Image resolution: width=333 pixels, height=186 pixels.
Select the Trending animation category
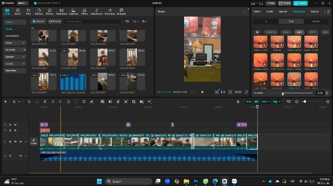(x=271, y=32)
